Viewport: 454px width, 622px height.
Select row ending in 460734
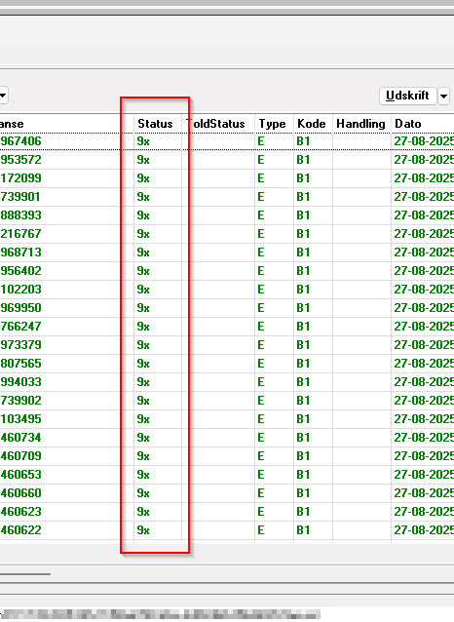(227, 438)
